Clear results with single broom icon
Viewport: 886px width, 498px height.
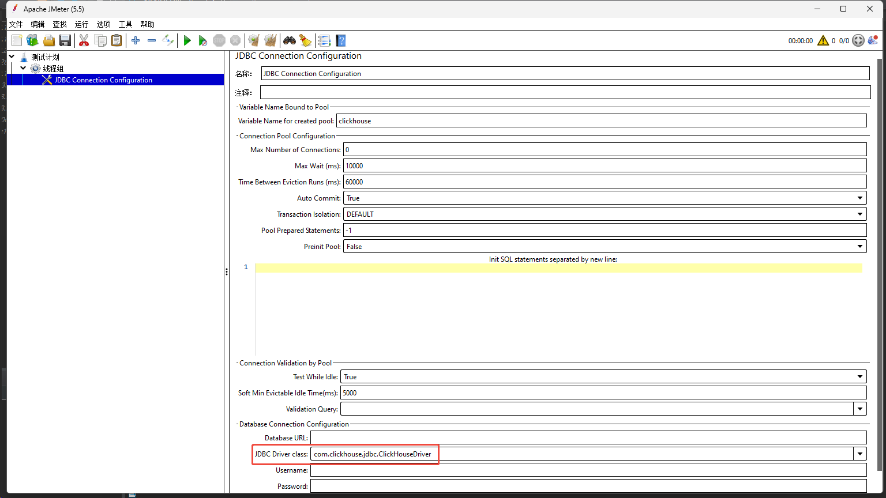click(x=254, y=40)
